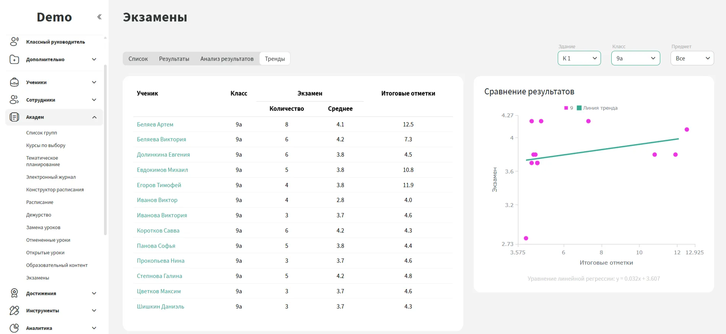Open the Класс dropdown showing 9а

tap(635, 58)
